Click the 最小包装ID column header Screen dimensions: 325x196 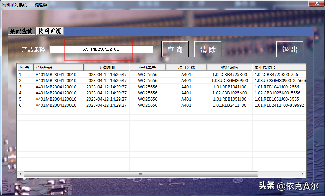click(x=279, y=67)
